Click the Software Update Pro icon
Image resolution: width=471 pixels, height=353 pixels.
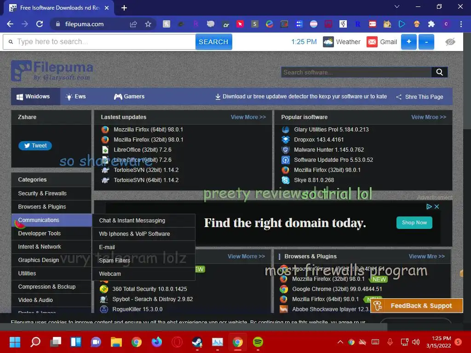285,159
